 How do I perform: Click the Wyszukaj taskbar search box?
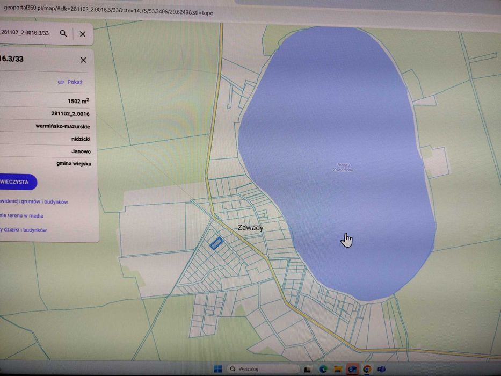[263, 369]
